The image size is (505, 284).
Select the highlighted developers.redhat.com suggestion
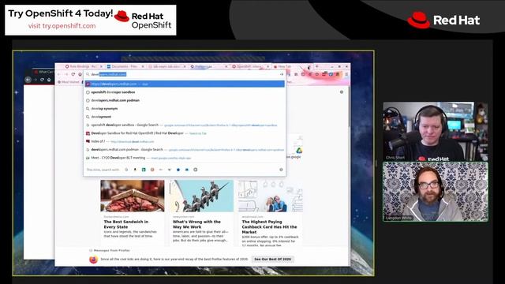185,84
